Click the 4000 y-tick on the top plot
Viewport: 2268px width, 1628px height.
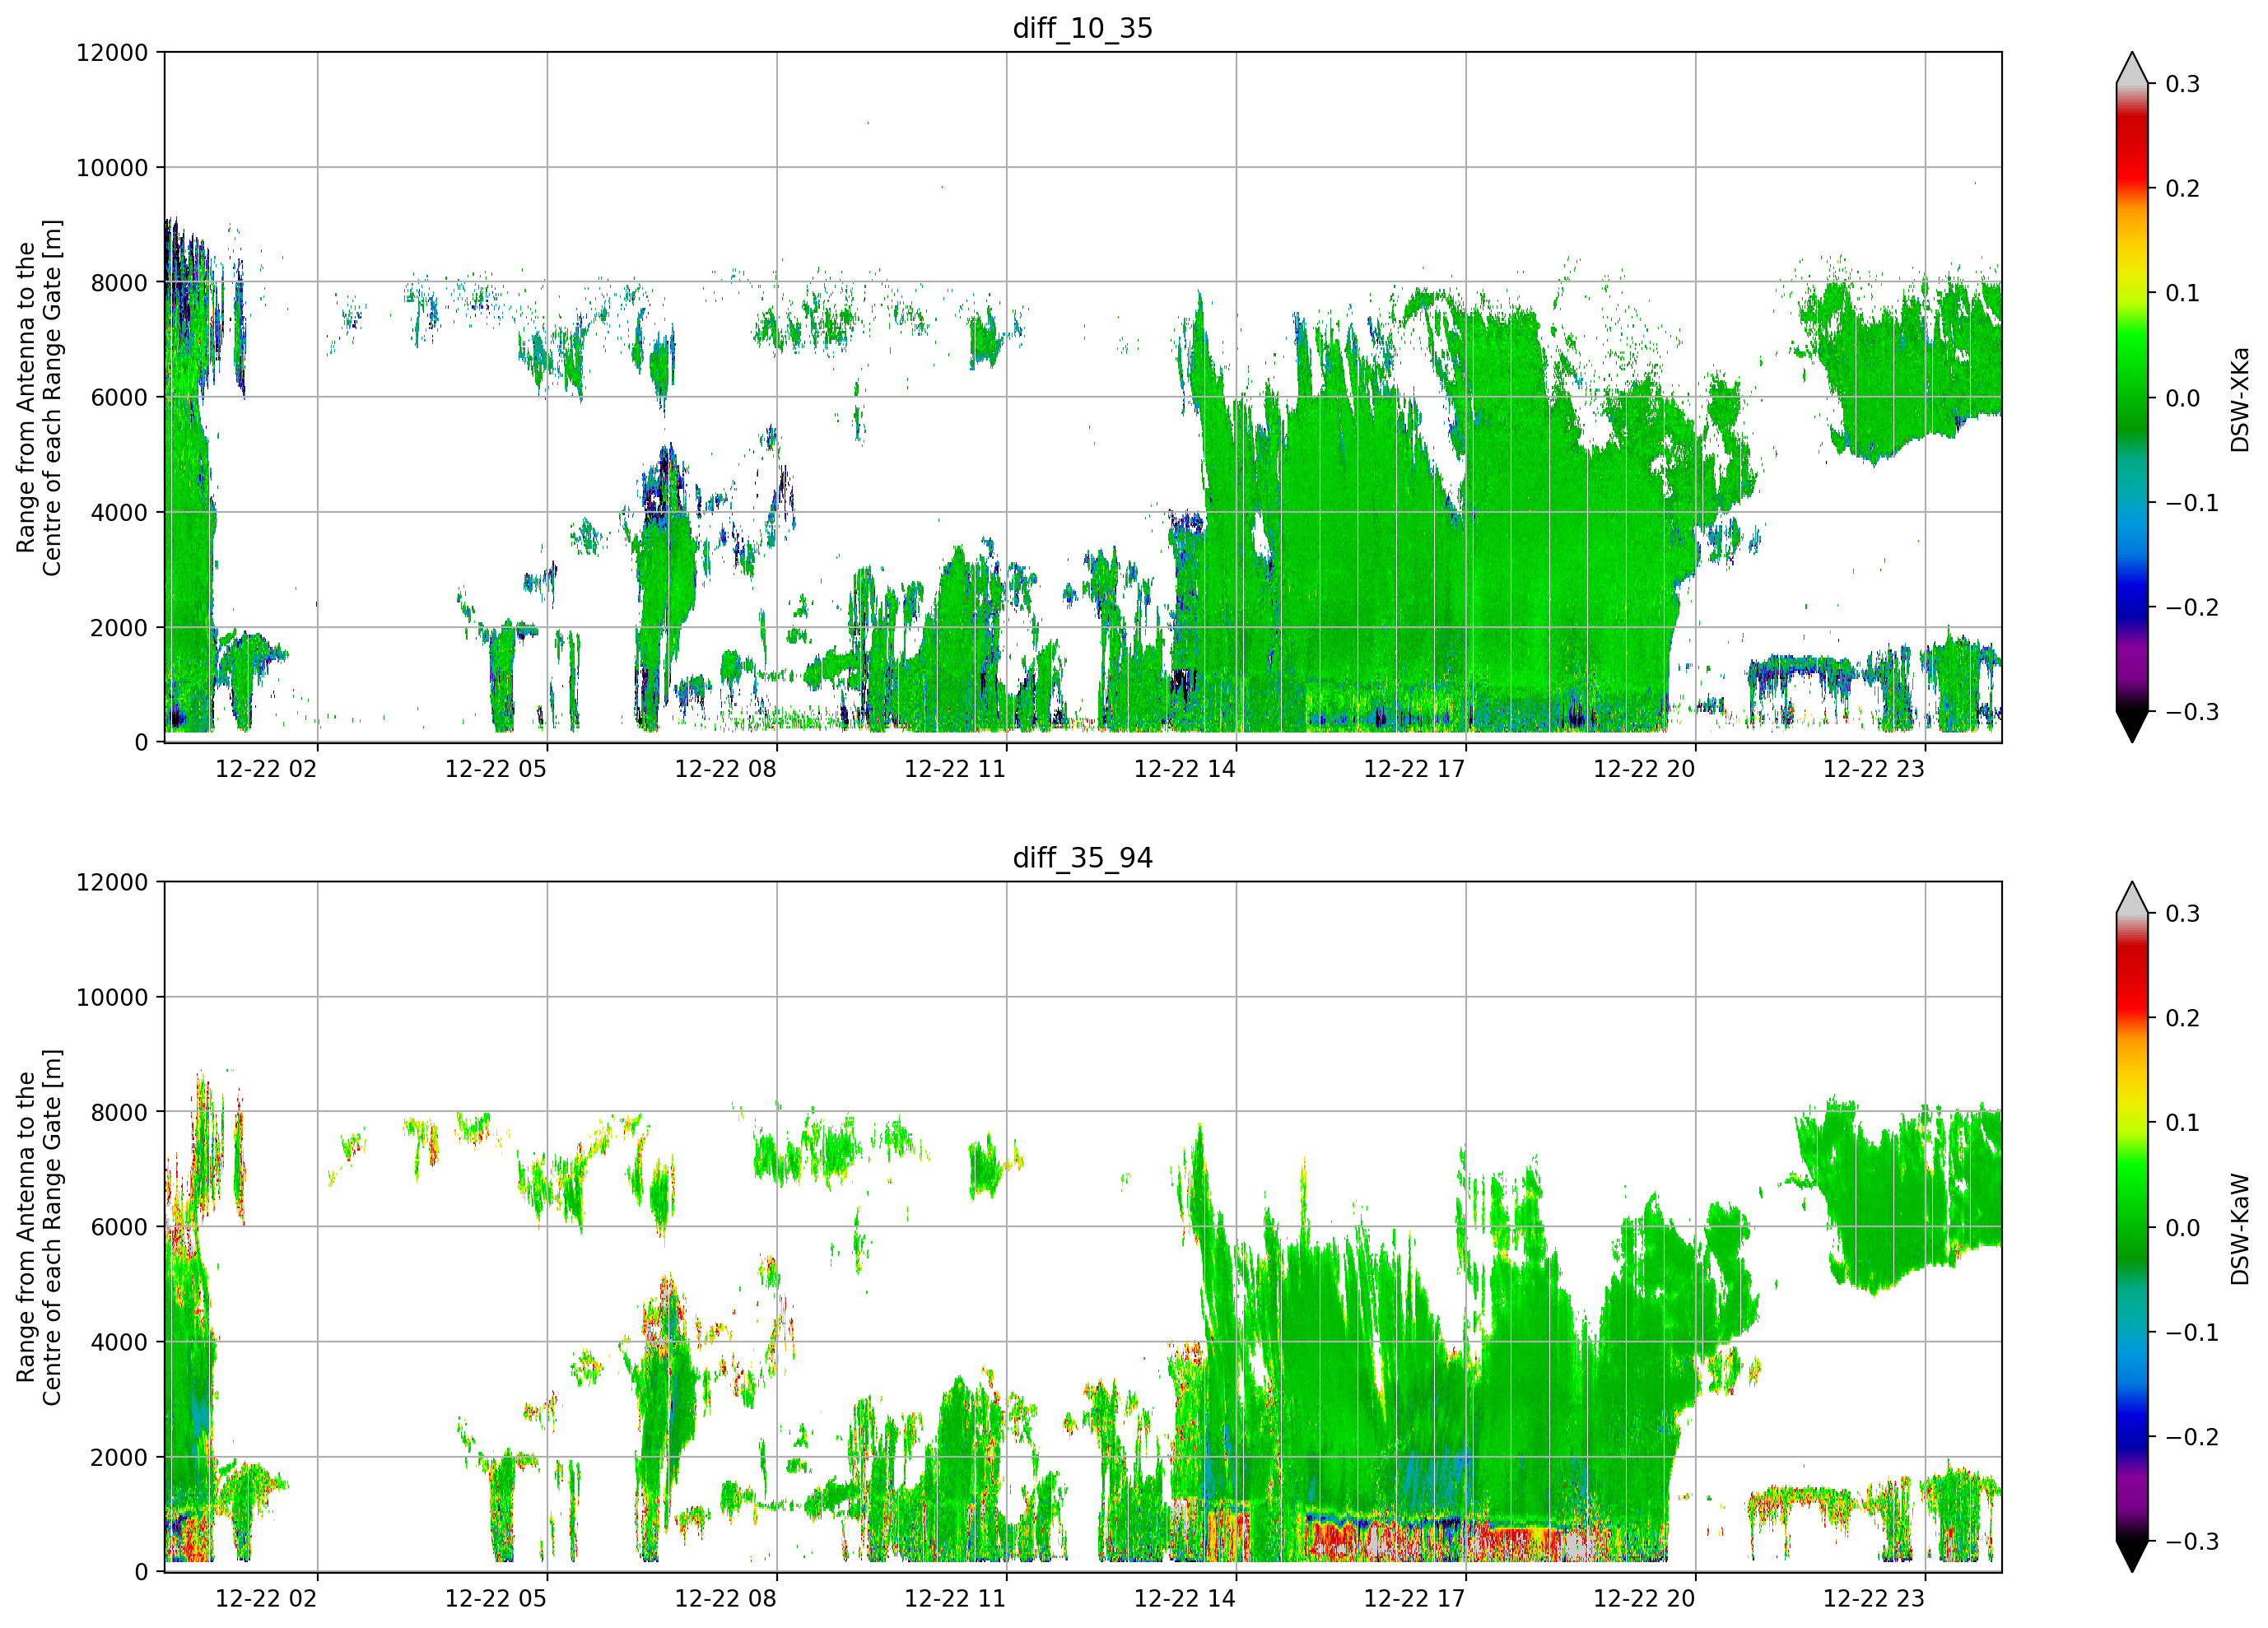pos(119,513)
